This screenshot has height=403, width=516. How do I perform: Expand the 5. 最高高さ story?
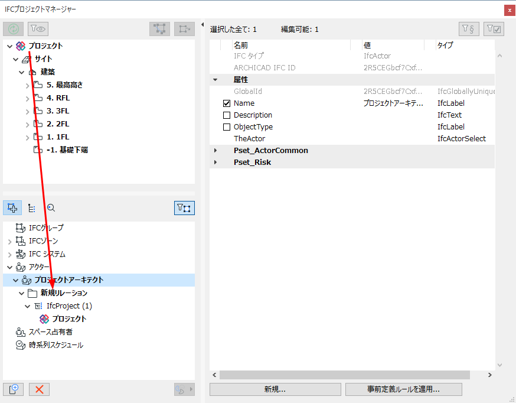coord(28,86)
